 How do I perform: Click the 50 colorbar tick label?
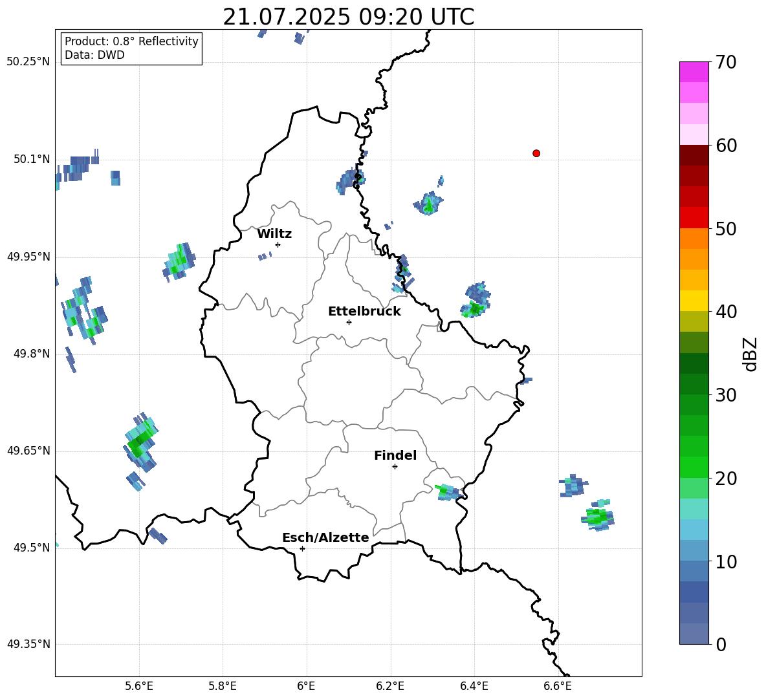click(x=726, y=229)
